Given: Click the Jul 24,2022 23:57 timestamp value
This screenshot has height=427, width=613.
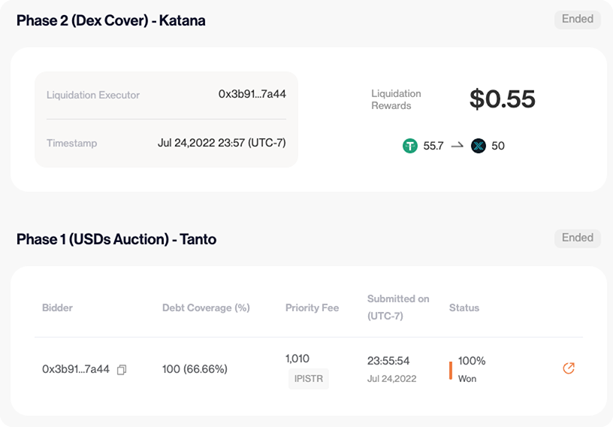Looking at the screenshot, I should (222, 143).
